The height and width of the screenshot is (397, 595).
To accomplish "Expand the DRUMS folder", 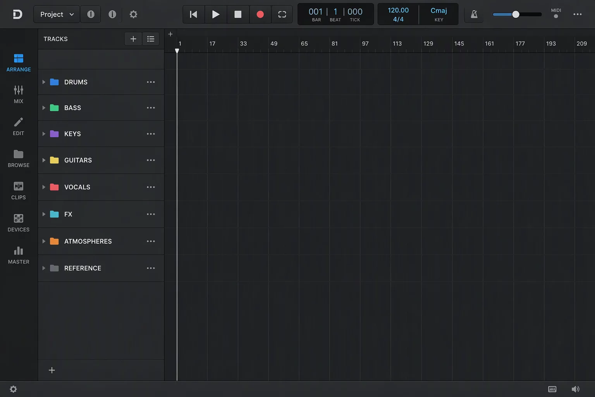I will [x=44, y=82].
